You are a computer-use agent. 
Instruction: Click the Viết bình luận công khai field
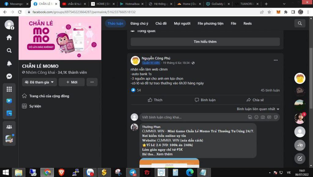pos(193,117)
